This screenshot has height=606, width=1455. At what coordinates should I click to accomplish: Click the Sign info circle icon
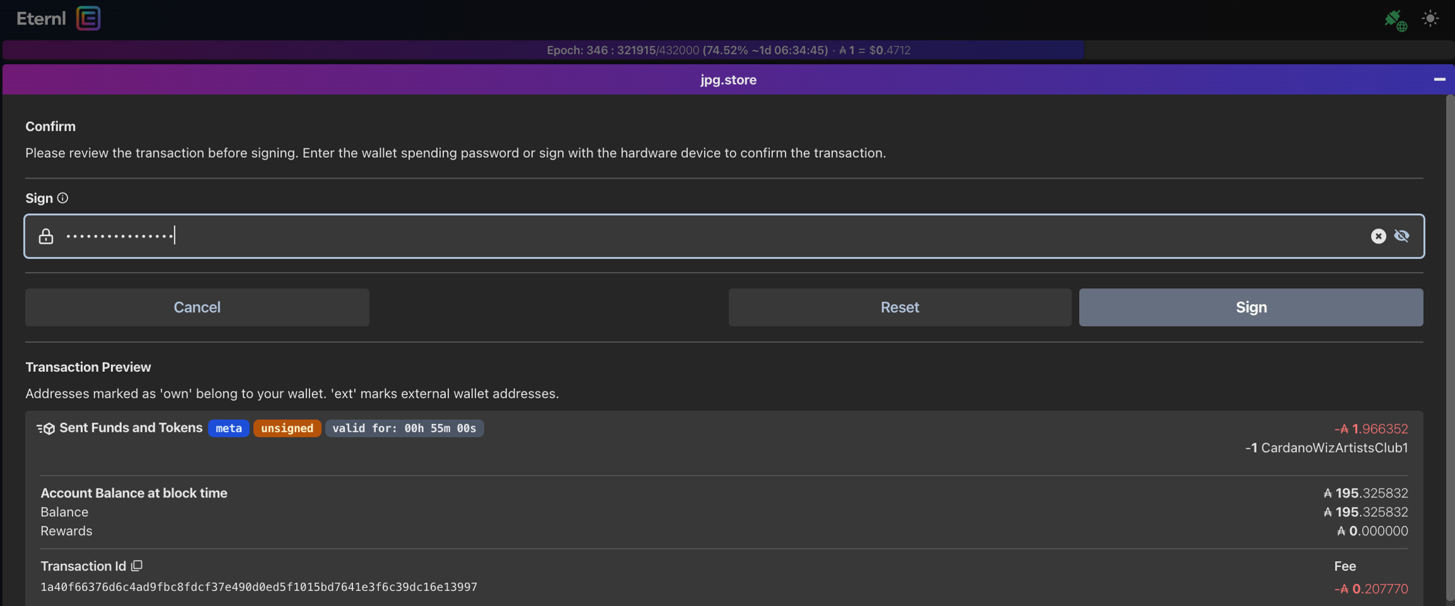pos(63,198)
